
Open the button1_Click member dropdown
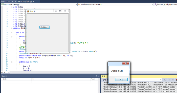pos(166,5)
